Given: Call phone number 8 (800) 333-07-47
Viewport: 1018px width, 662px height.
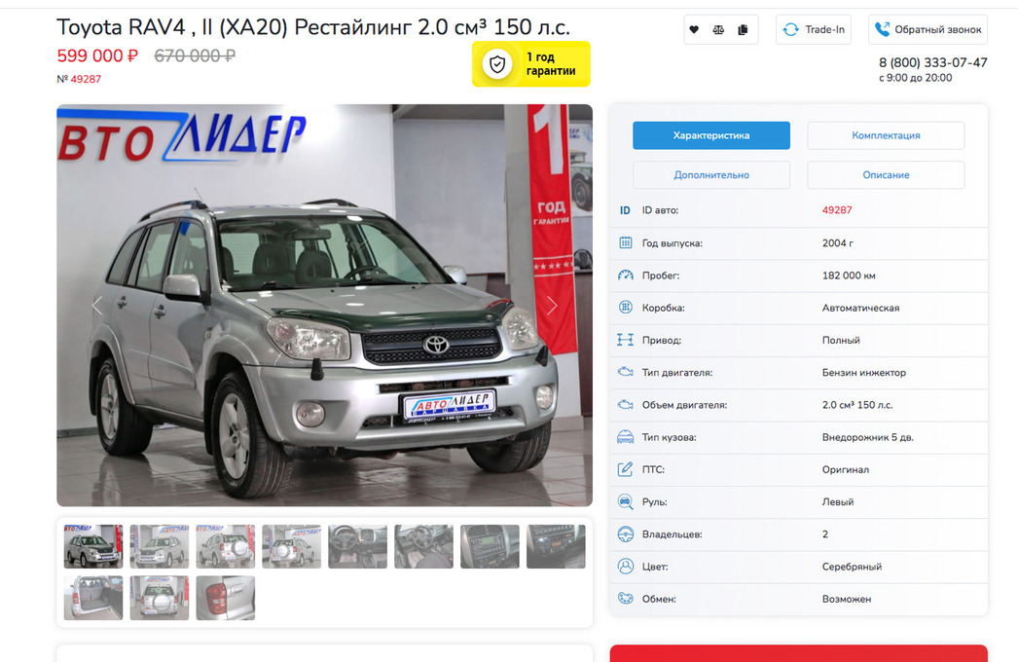Looking at the screenshot, I should [x=933, y=62].
